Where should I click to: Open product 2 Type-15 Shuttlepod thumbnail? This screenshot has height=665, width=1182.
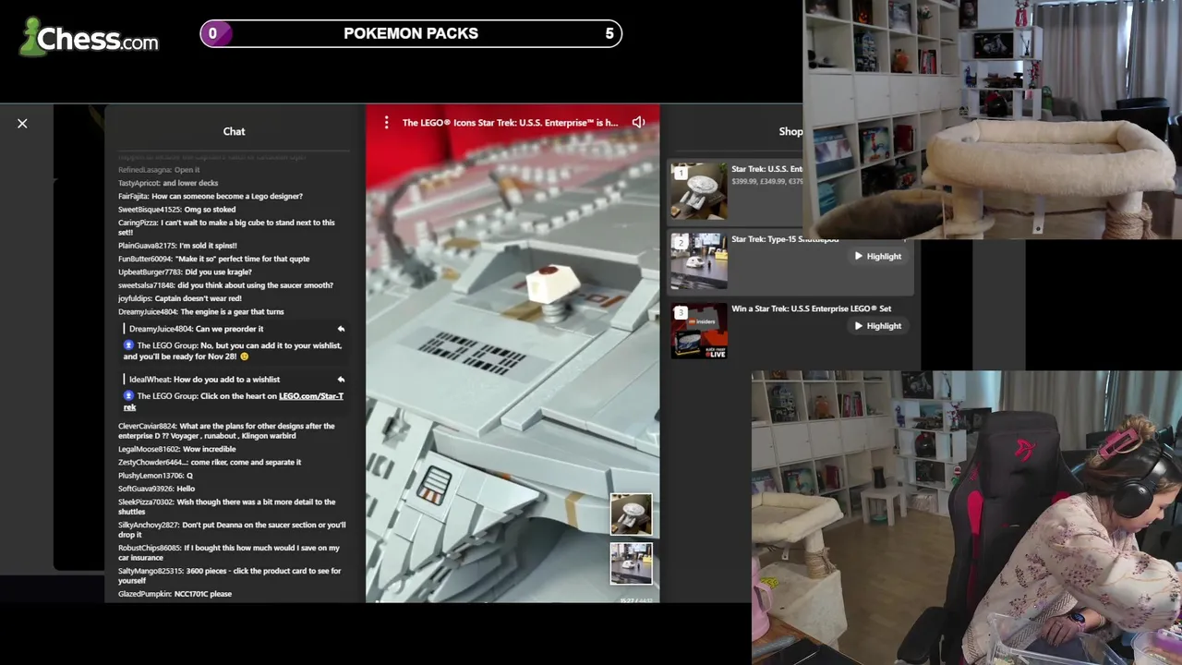tap(699, 261)
